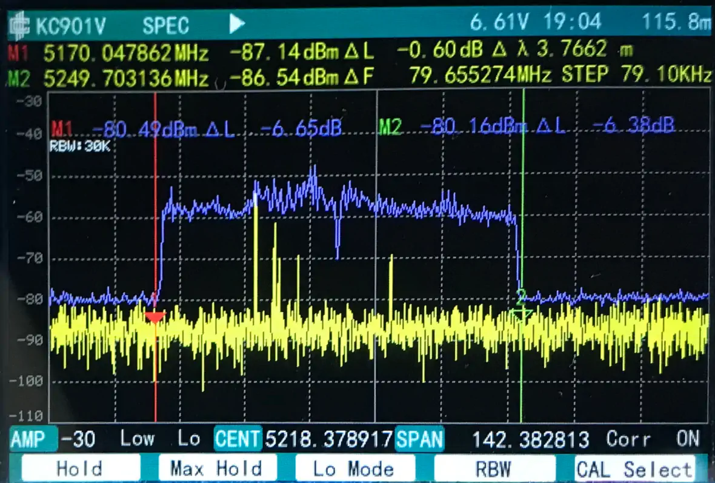This screenshot has width=715, height=483.
Task: Open the RBW softkey menu
Action: (494, 468)
